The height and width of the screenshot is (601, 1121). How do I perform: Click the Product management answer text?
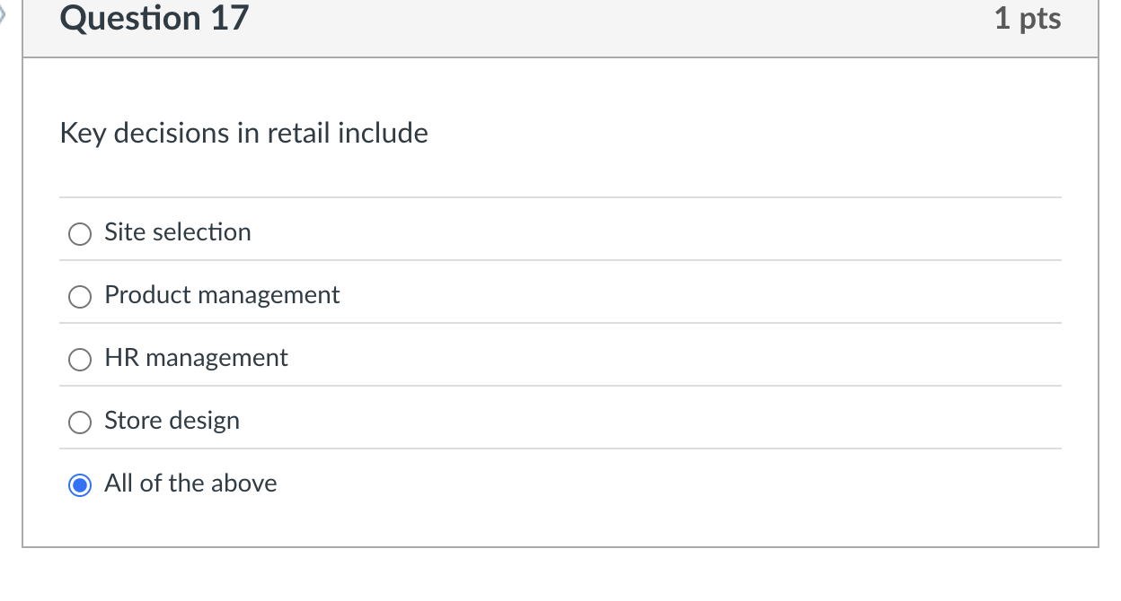[x=222, y=294]
